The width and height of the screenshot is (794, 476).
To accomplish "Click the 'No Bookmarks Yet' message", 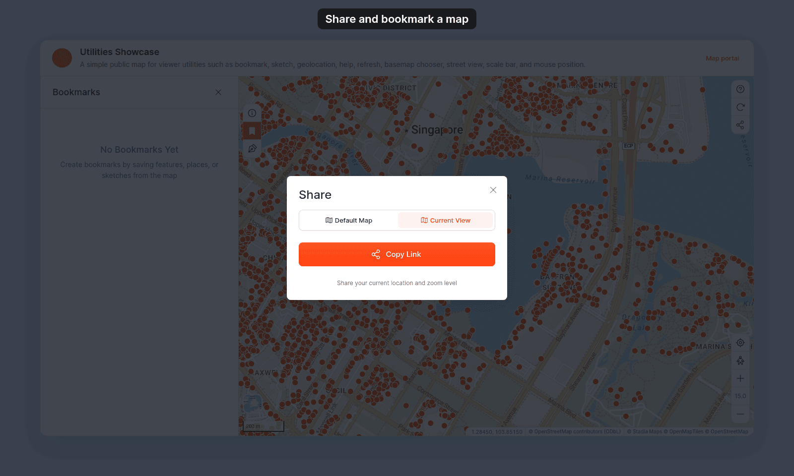I will coord(139,150).
